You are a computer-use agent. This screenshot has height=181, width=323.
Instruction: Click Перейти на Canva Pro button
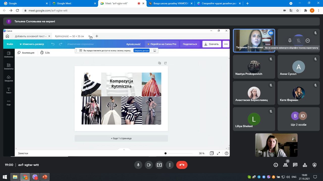pos(162,44)
